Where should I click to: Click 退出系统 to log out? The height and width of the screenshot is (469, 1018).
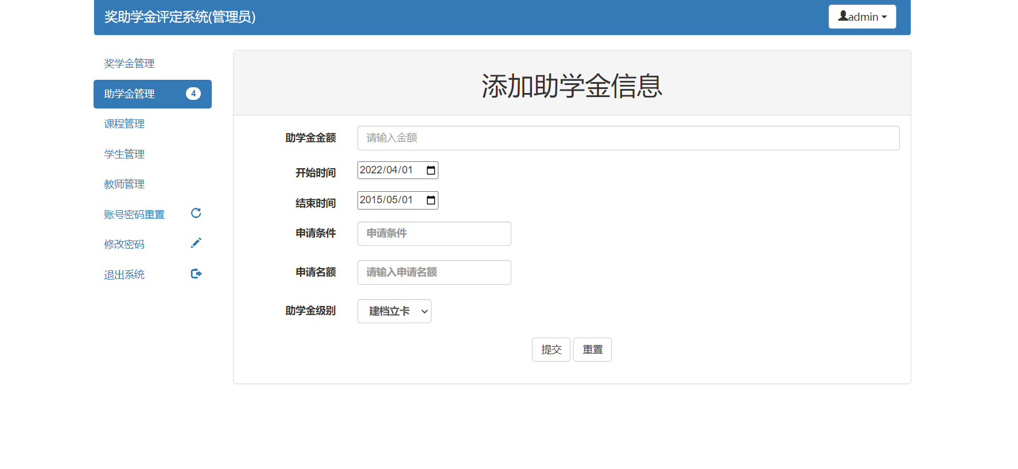click(153, 275)
